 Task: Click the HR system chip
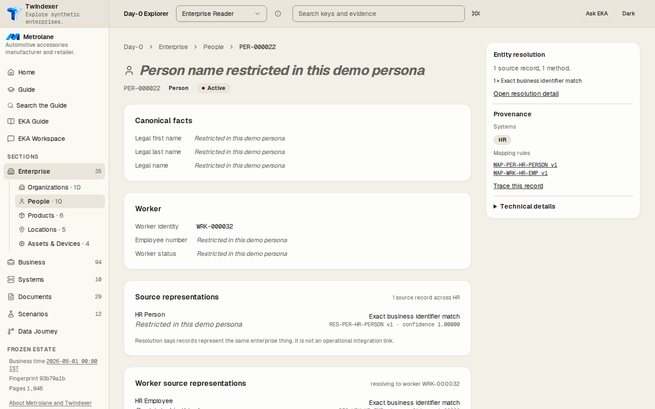click(502, 140)
